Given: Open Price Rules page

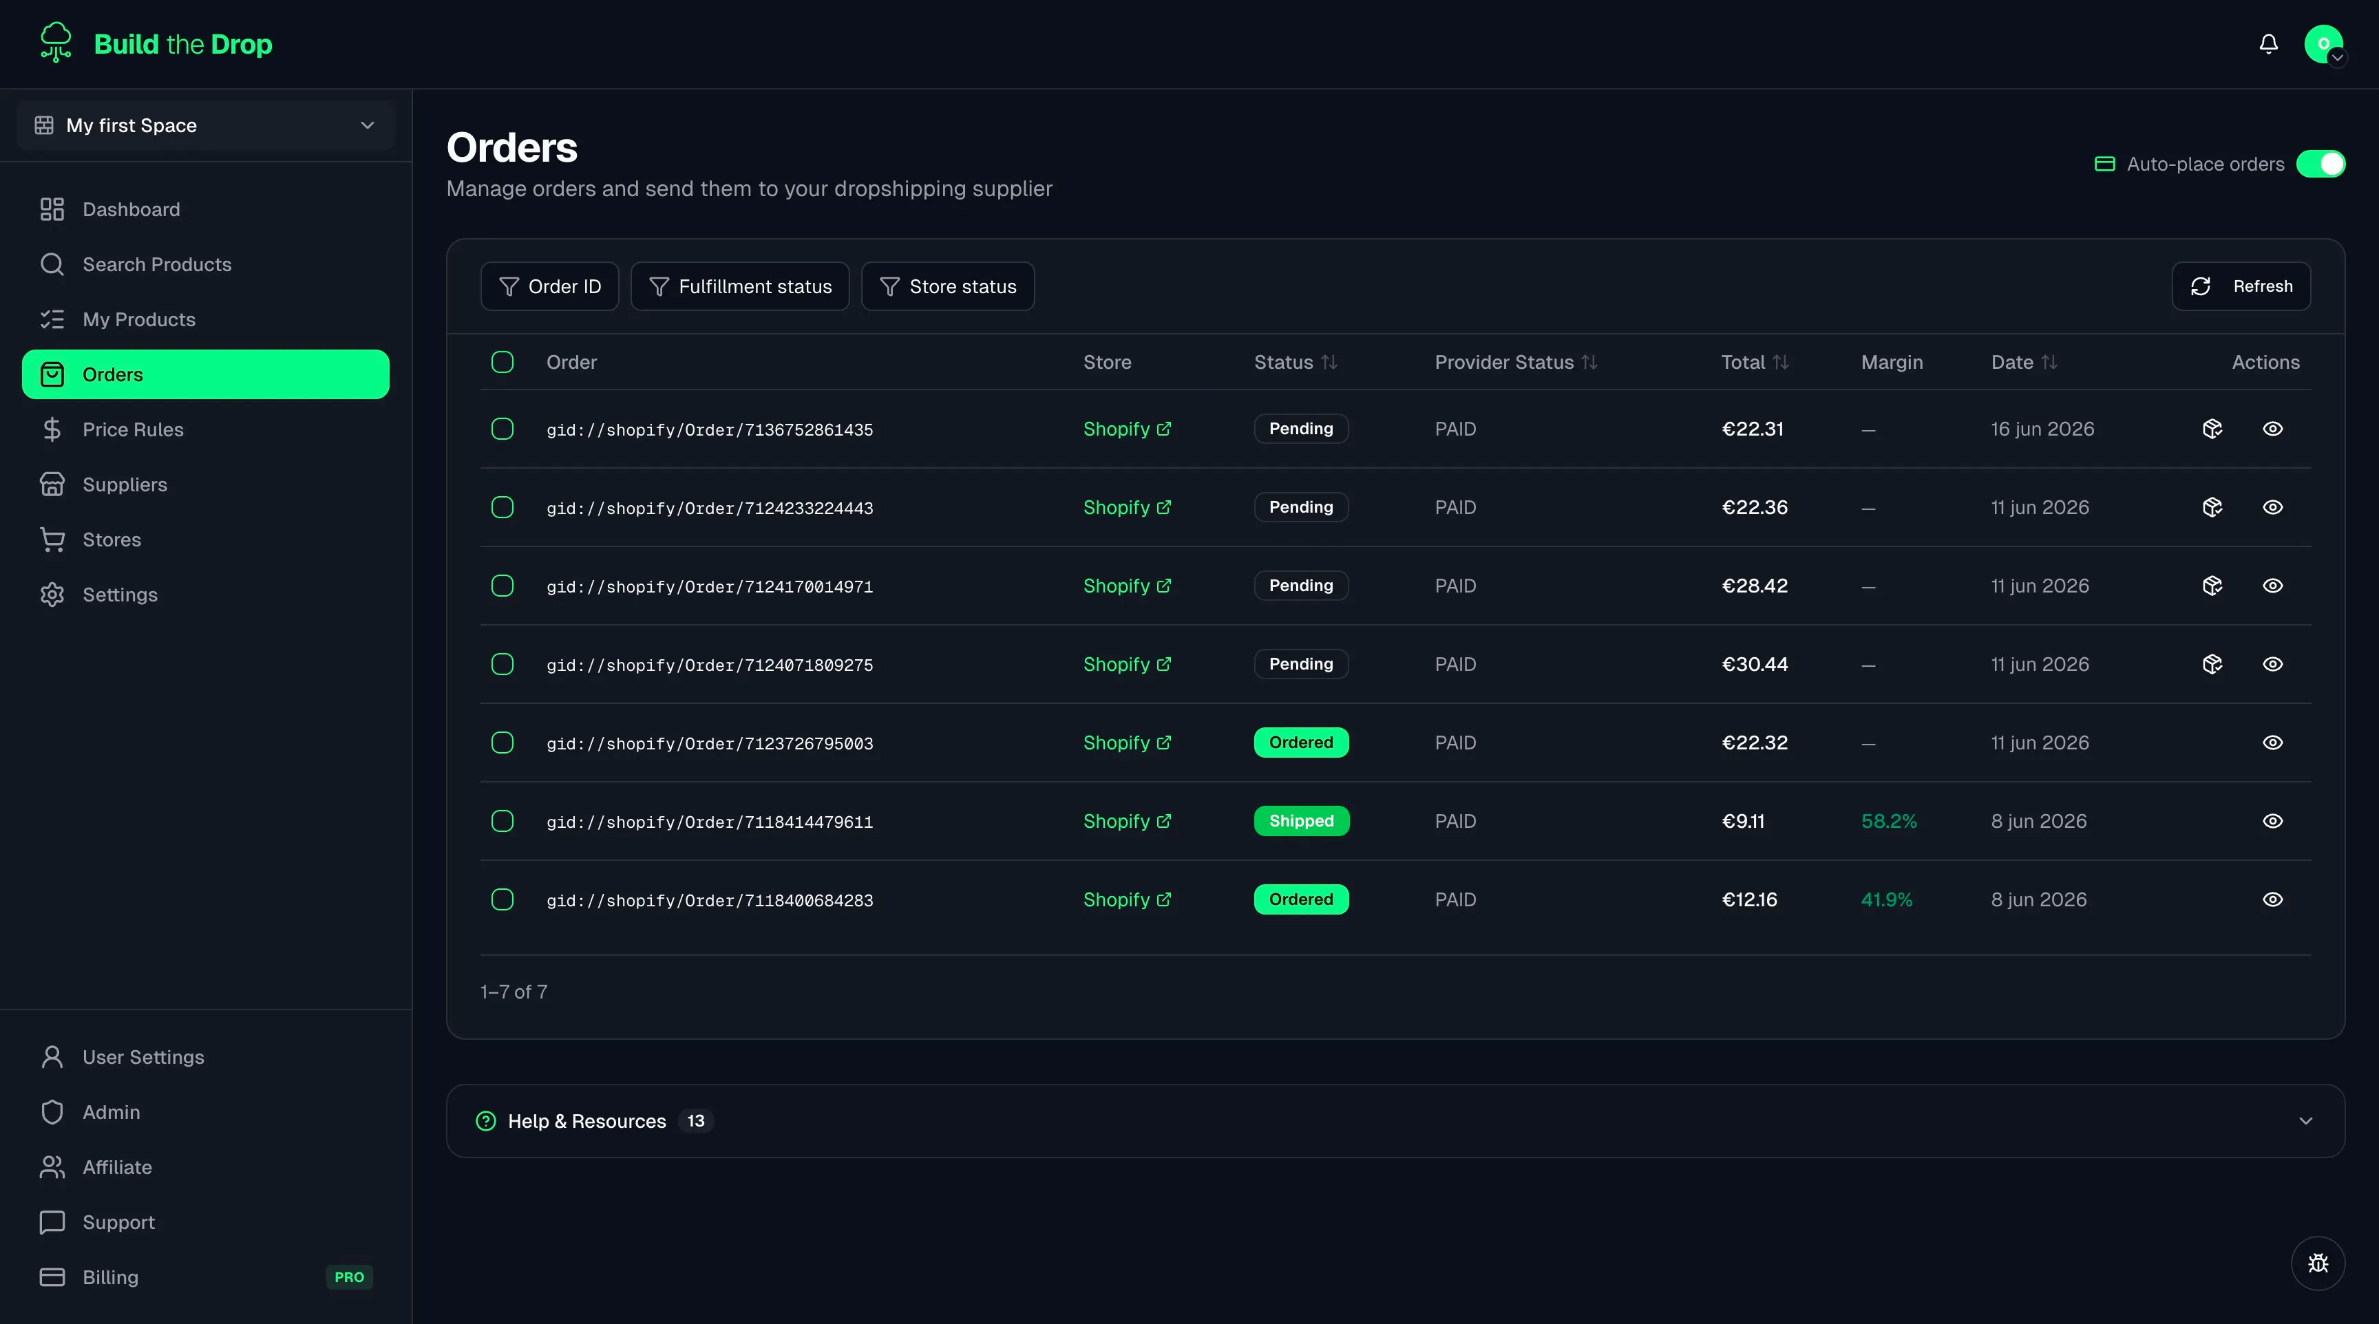Looking at the screenshot, I should (206, 430).
